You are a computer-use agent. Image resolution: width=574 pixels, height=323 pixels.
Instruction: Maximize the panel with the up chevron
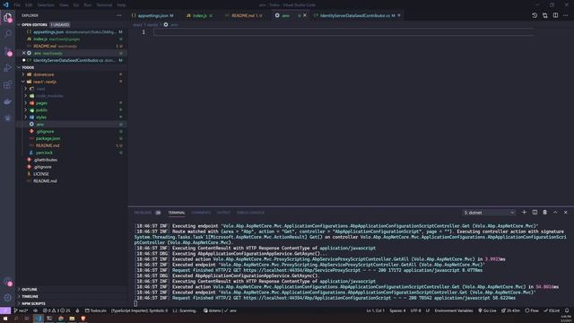pyautogui.click(x=555, y=213)
